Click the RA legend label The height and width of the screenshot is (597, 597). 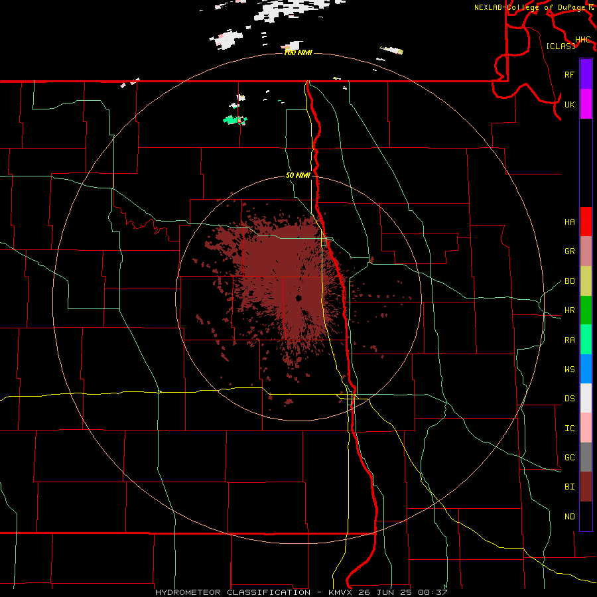[569, 340]
